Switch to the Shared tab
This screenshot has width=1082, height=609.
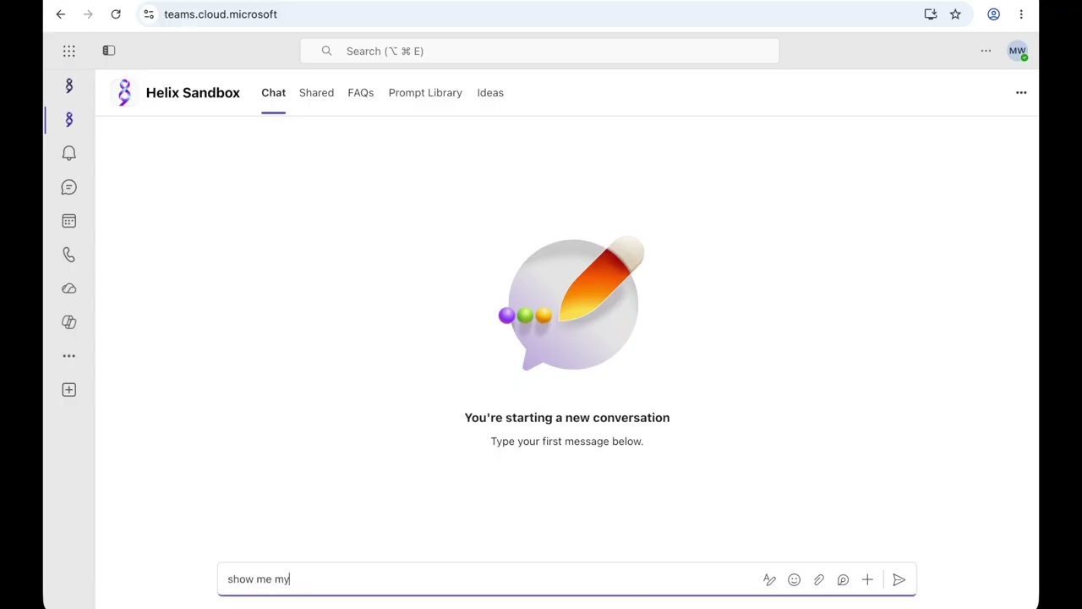tap(316, 93)
